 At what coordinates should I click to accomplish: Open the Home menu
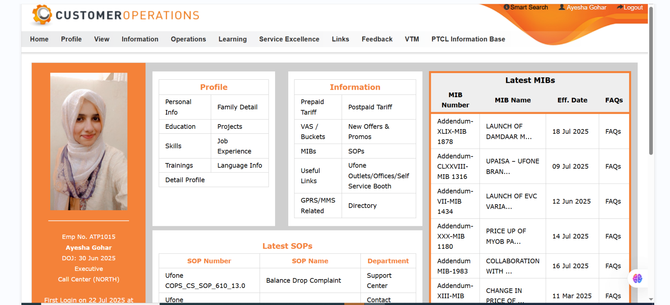[x=39, y=39]
